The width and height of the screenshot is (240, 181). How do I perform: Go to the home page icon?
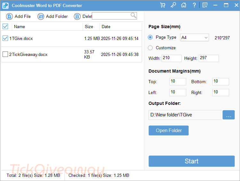point(184,5)
